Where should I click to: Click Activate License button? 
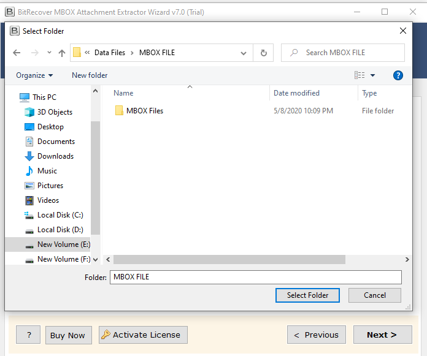[x=143, y=335]
